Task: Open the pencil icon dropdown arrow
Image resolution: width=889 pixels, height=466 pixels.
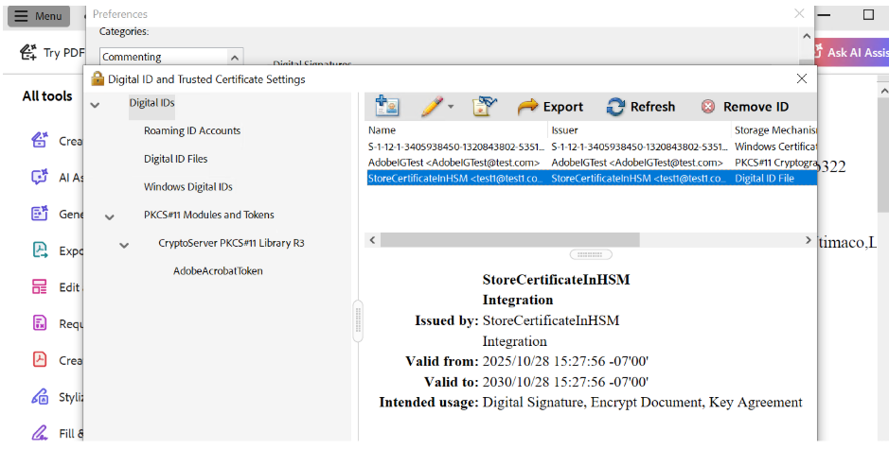Action: (x=451, y=107)
